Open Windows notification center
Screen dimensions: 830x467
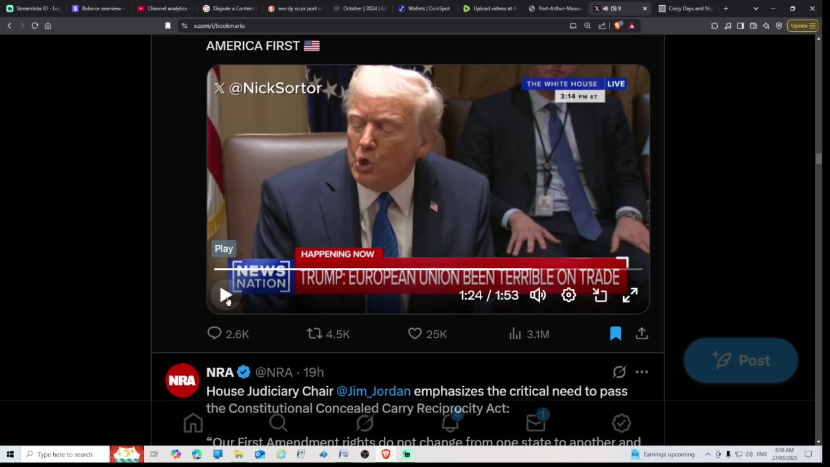coord(808,454)
